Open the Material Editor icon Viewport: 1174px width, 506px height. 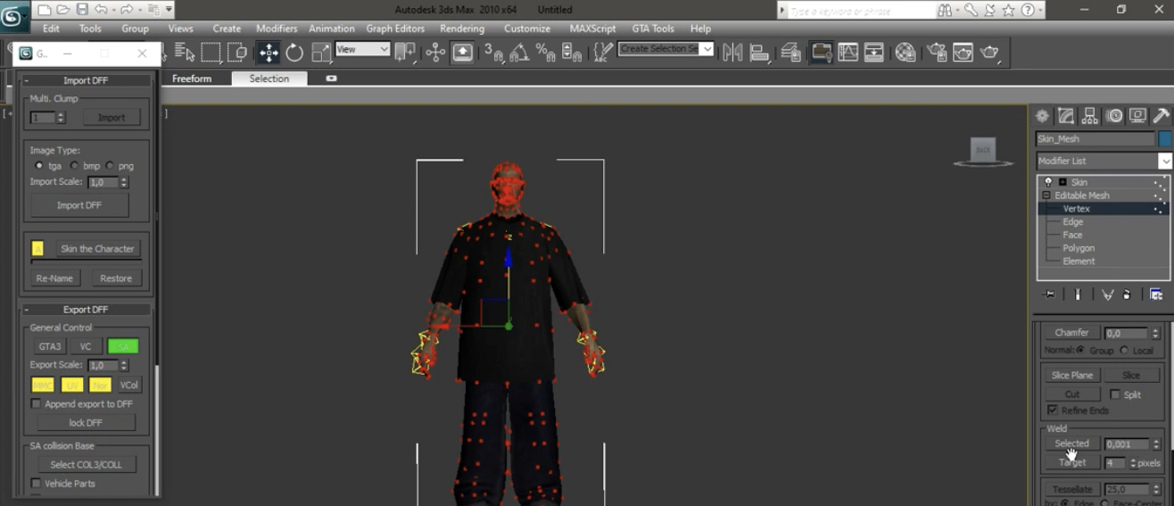point(905,53)
